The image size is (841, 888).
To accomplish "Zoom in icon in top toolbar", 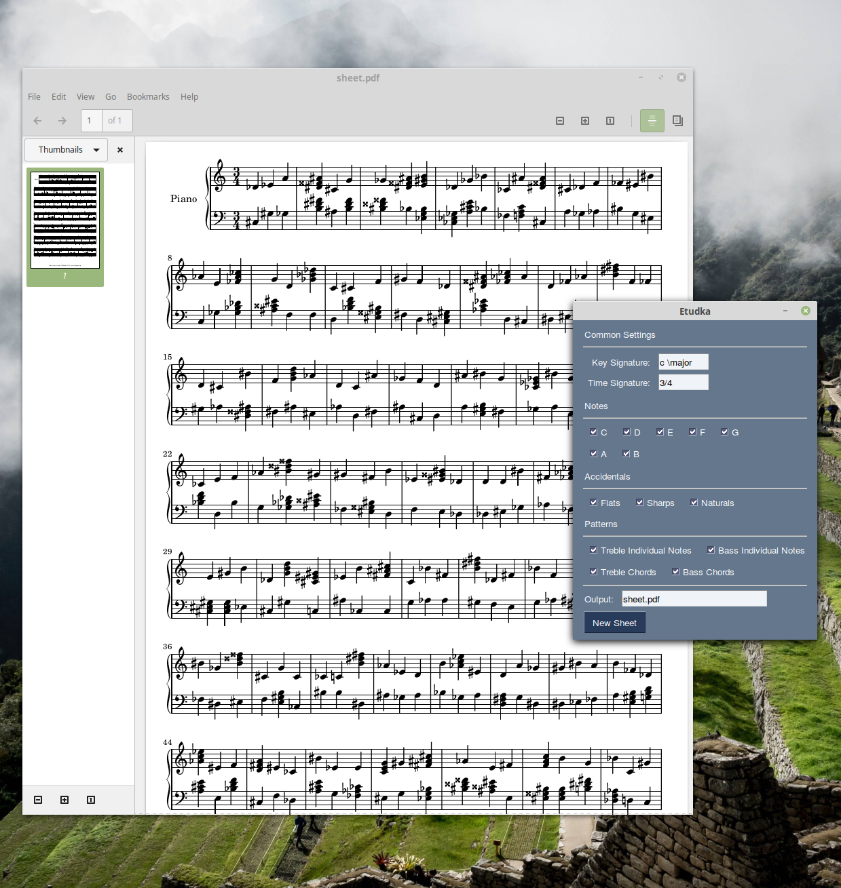I will click(585, 121).
